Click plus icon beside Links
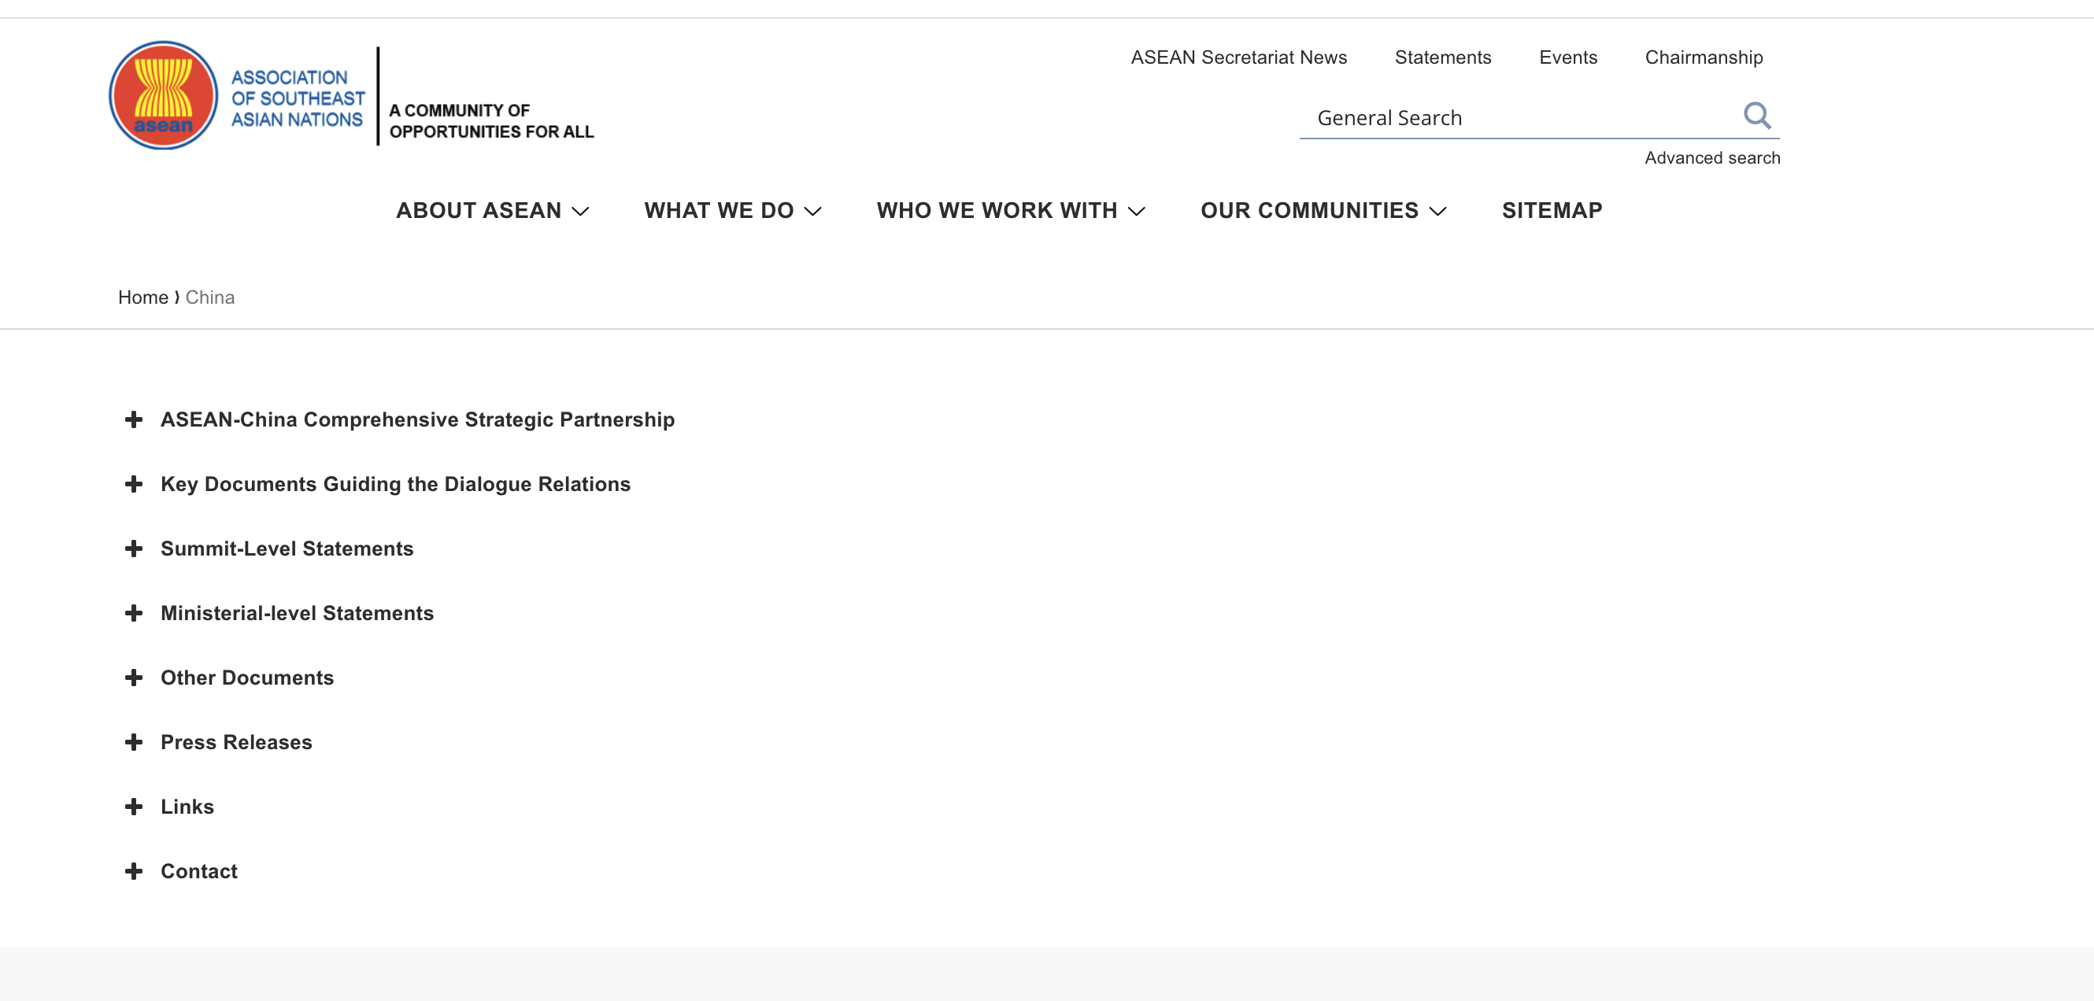The width and height of the screenshot is (2094, 1001). (134, 807)
